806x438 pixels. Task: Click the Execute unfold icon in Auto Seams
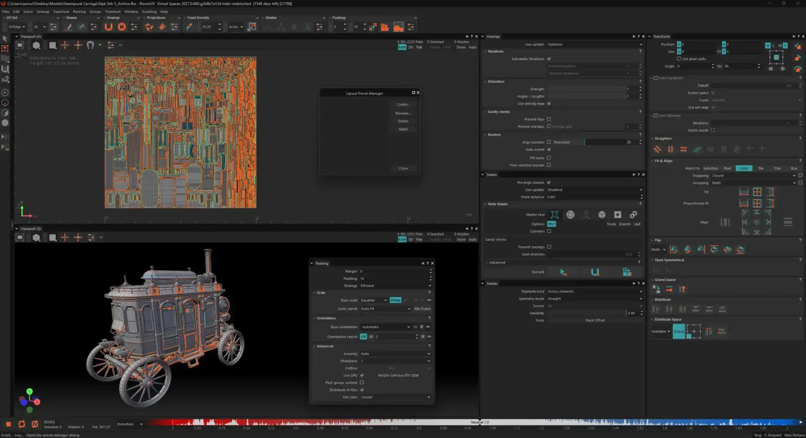tap(595, 272)
